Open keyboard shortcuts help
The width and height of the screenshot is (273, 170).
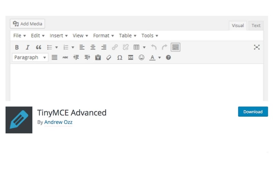coord(168,57)
